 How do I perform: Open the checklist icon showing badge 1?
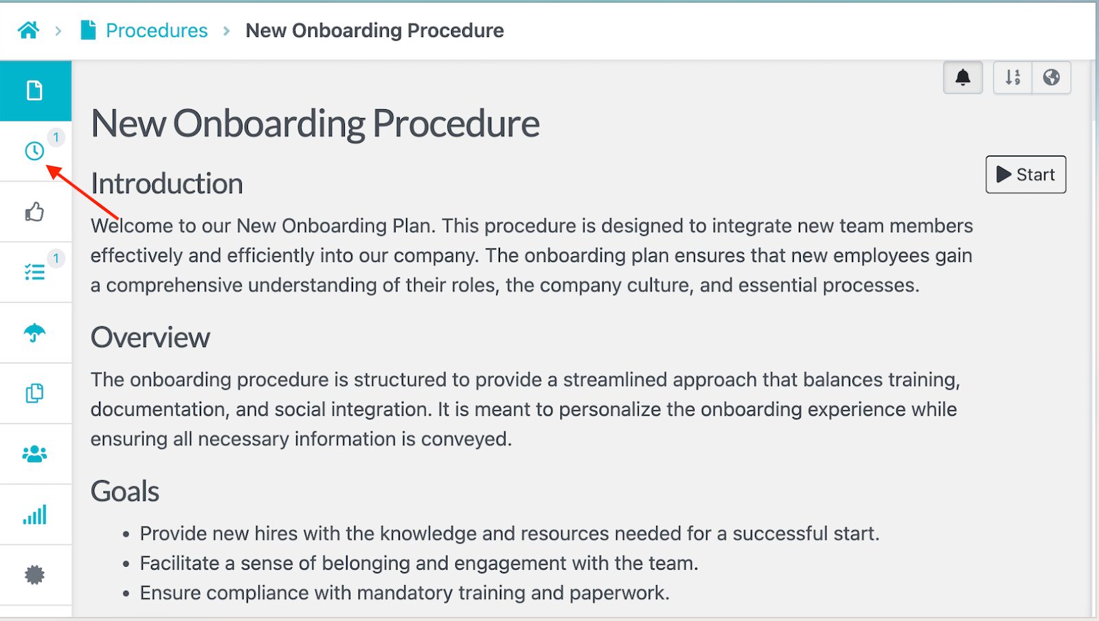click(x=34, y=272)
